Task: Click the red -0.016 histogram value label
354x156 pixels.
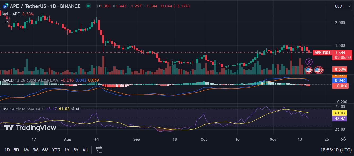Action: pyautogui.click(x=340, y=86)
